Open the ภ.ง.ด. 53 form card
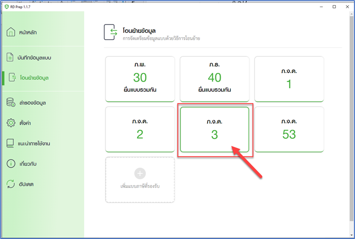355x239 pixels. coord(289,129)
